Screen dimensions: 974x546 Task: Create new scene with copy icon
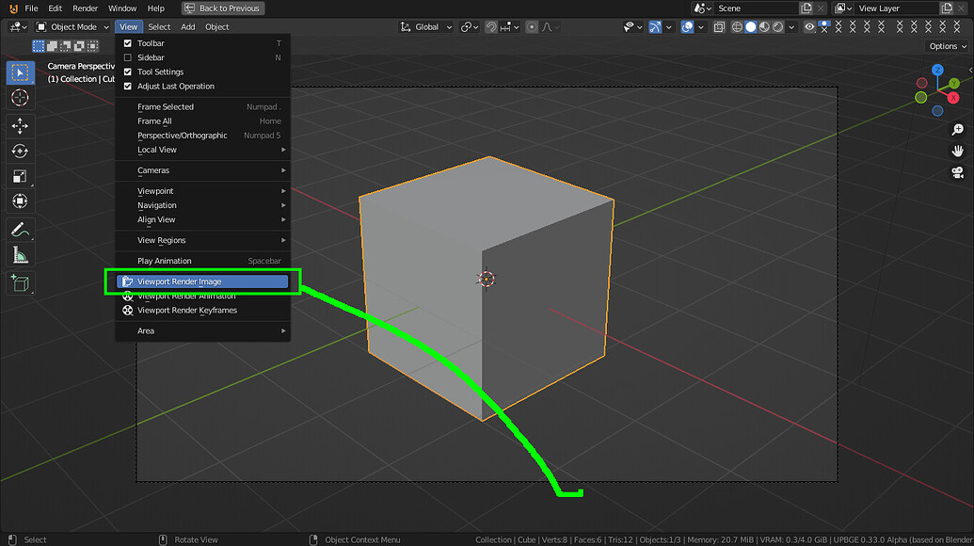point(806,8)
